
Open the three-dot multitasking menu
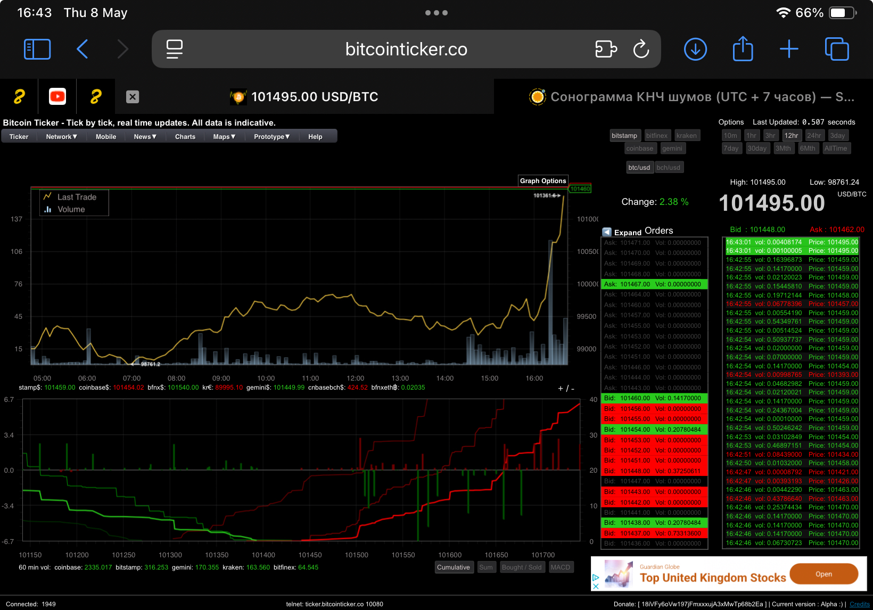[x=436, y=13]
